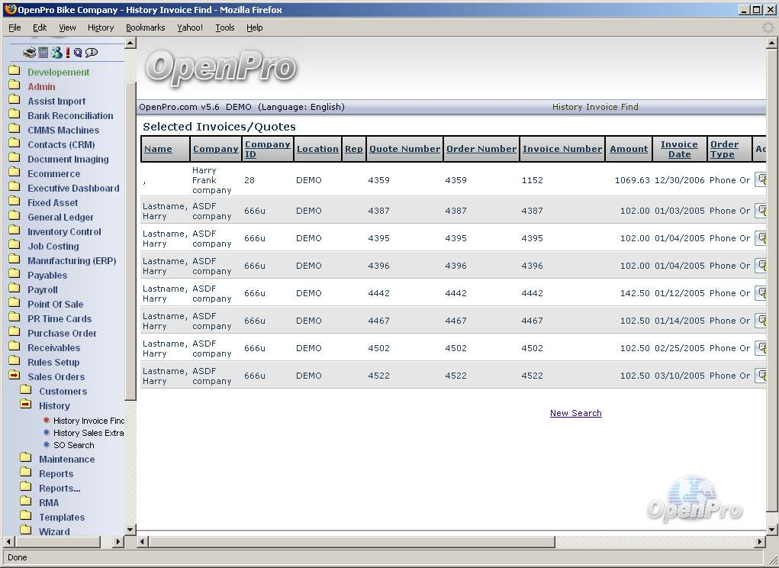Open the calculator icon in sidebar toolbar
779x568 pixels.
coord(43,53)
